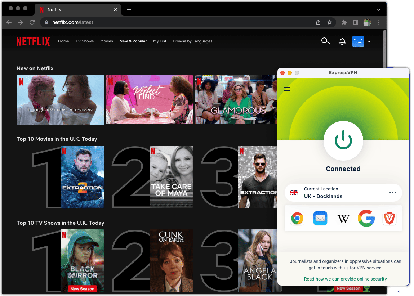This screenshot has width=414, height=296.
Task: Open the Mail shortcut in ExpressVPN
Action: click(320, 218)
